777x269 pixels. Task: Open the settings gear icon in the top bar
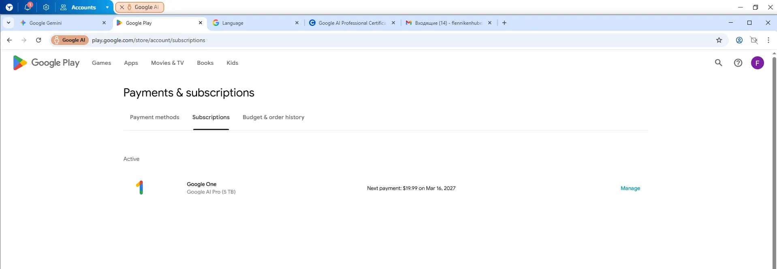[x=46, y=7]
